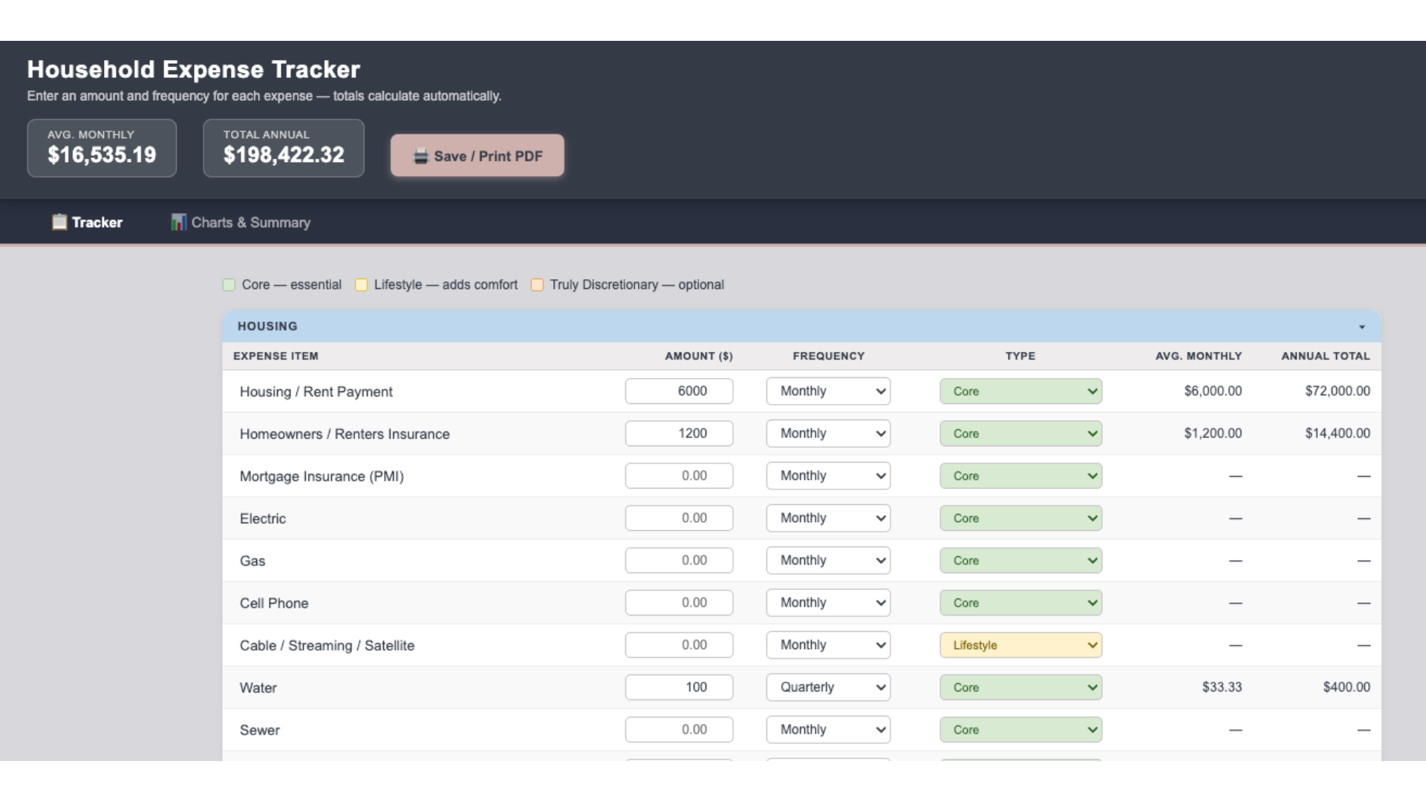Viewport: 1426px width, 802px height.
Task: Click the $72,000.00 annual total value
Action: click(x=1338, y=391)
